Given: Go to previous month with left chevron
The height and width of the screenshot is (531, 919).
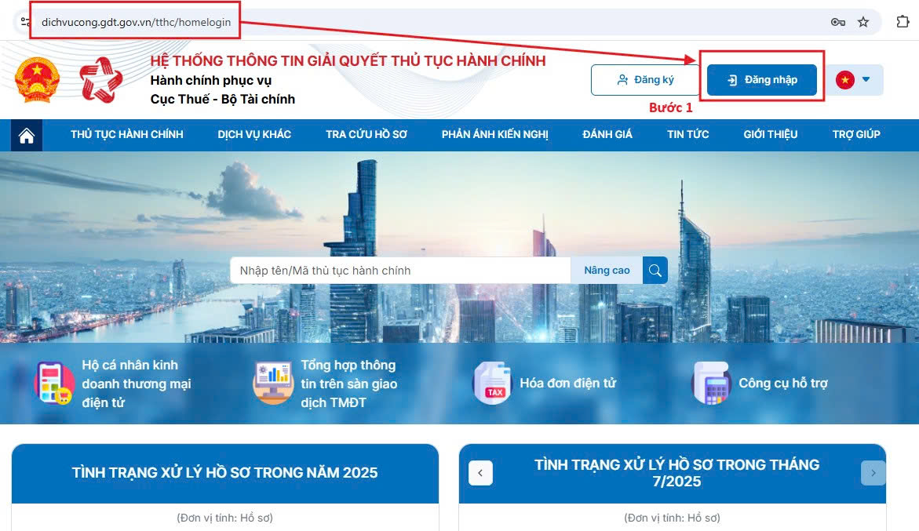Looking at the screenshot, I should click(480, 473).
